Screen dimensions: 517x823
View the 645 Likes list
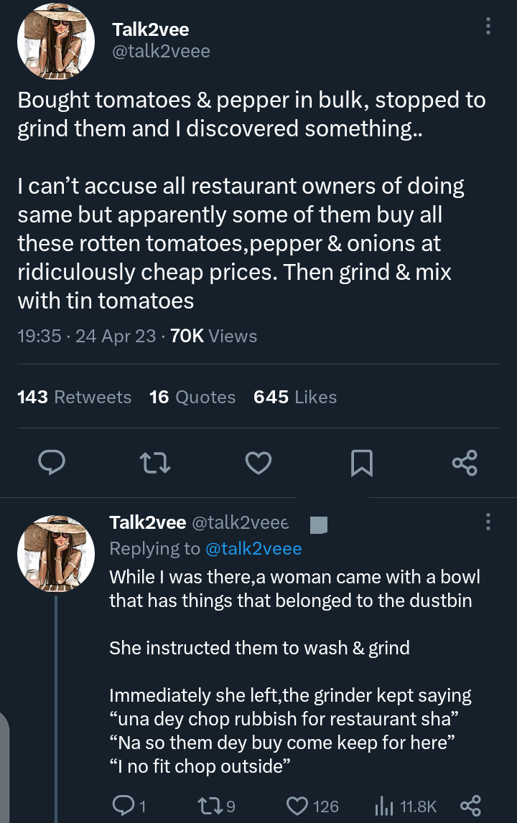294,398
